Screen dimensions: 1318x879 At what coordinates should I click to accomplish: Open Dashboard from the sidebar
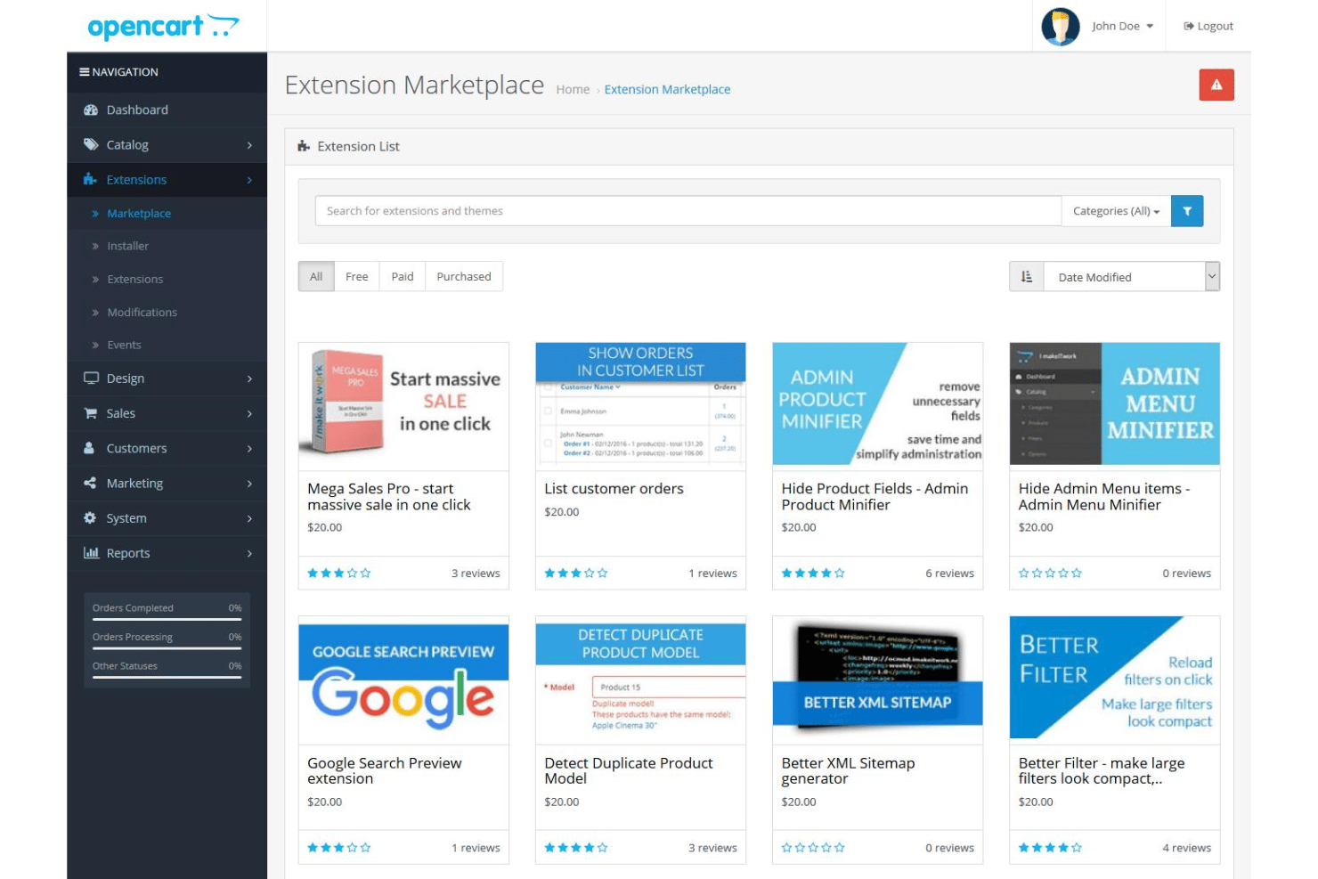click(x=167, y=110)
